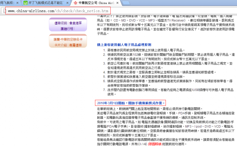
Task: Open the 卡片介紹 link
Action: (x=61, y=45)
